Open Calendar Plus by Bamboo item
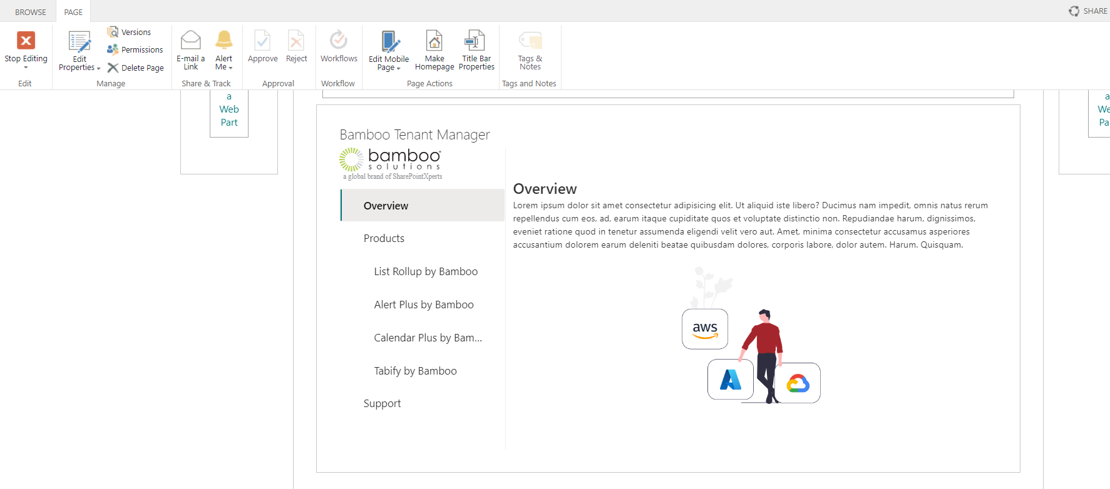This screenshot has height=489, width=1110. 428,338
